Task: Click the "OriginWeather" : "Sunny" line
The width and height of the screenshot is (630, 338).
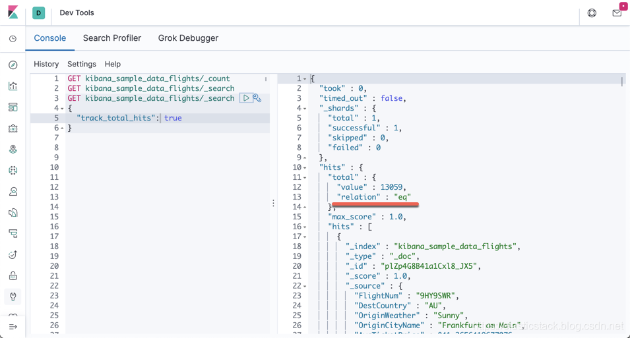Action: coord(411,316)
